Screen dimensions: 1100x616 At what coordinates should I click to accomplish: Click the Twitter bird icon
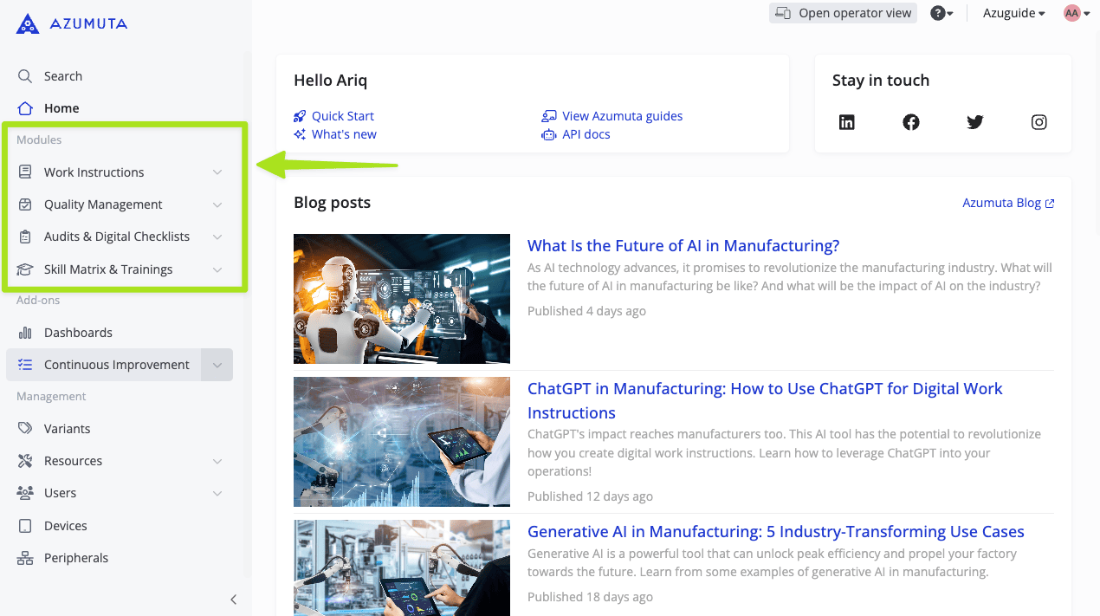pos(975,122)
